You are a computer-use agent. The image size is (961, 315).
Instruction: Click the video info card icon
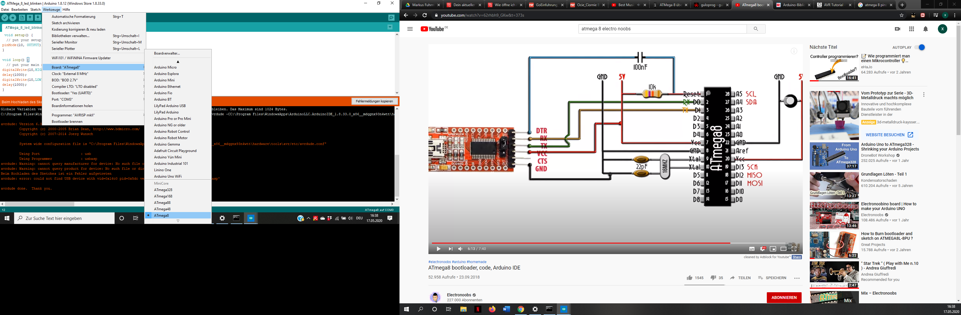click(x=794, y=51)
